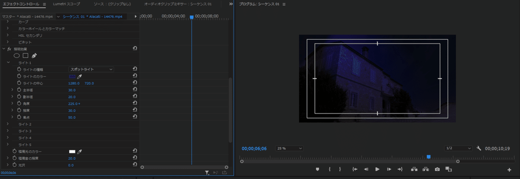Screen dimensions: 520x179
Task: Click sequence clip link シーケンス 01 * Alacati
Action: 92,16
